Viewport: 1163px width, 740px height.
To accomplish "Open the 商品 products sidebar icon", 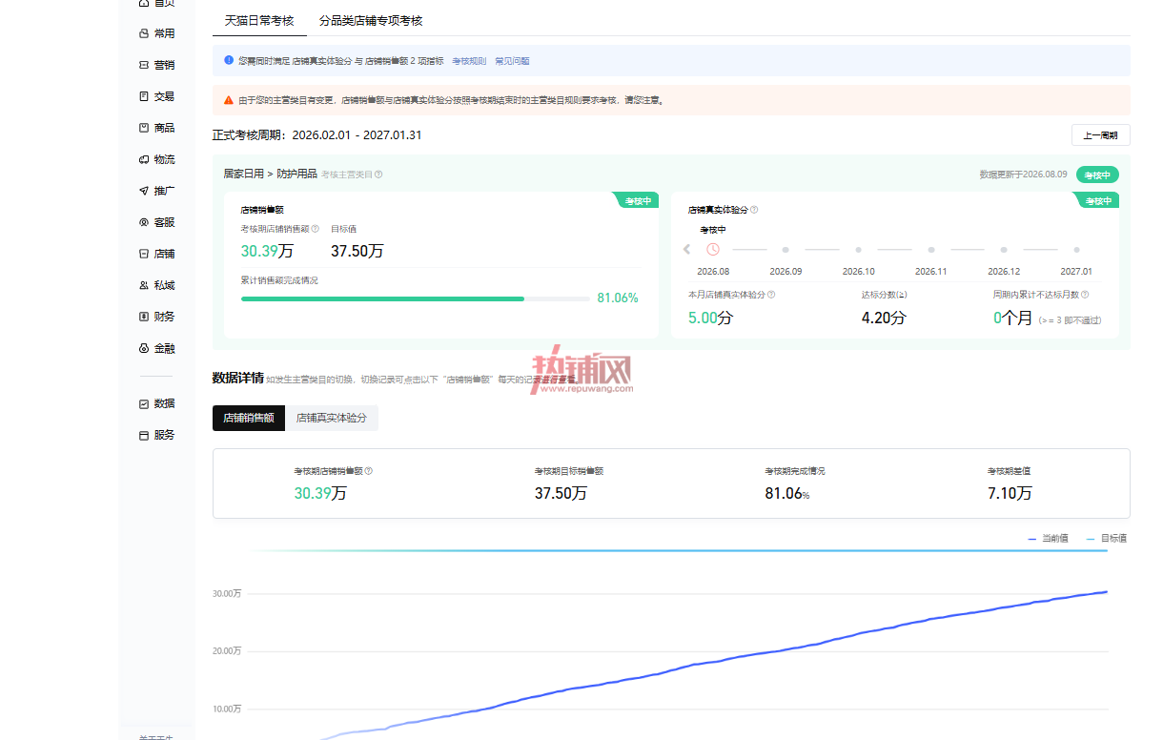I will point(144,128).
